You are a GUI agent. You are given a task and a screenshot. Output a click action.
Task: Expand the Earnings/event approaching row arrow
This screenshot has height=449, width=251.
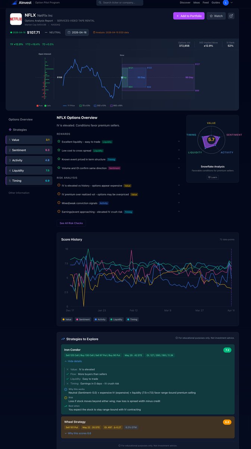(179, 211)
